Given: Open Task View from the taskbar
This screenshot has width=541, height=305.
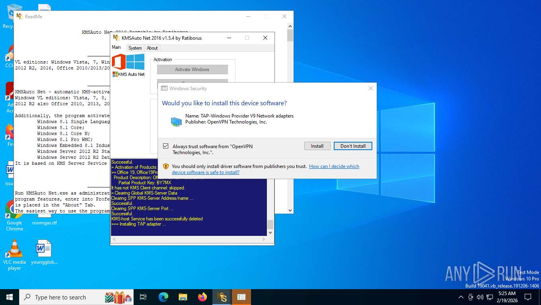Looking at the screenshot, I should coord(143,297).
